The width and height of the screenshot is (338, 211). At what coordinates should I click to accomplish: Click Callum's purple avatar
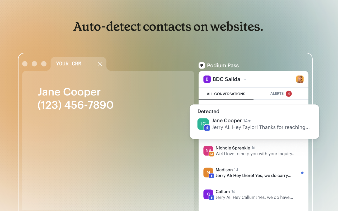[x=208, y=194]
